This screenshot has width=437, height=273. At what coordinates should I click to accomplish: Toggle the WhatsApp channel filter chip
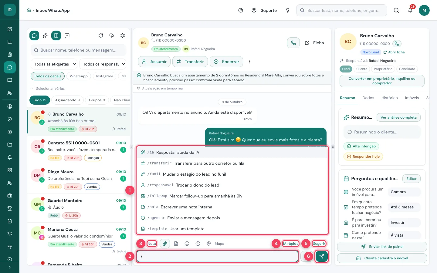coord(79,76)
